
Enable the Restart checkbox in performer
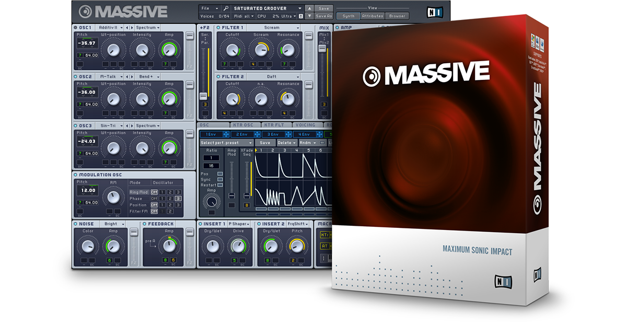(219, 185)
